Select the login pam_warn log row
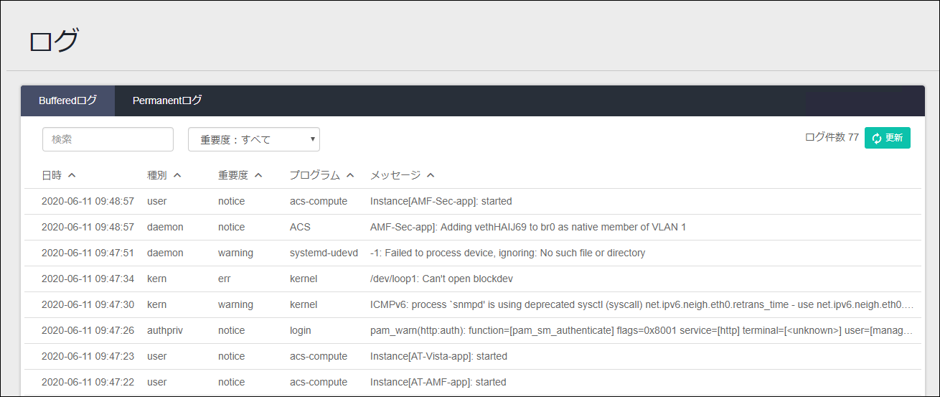 pos(472,330)
